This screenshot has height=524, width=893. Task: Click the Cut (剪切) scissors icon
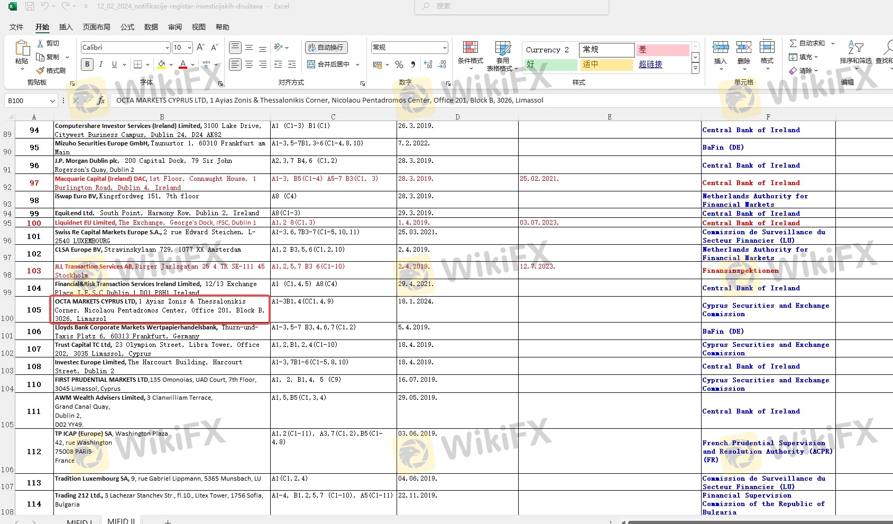tap(41, 43)
